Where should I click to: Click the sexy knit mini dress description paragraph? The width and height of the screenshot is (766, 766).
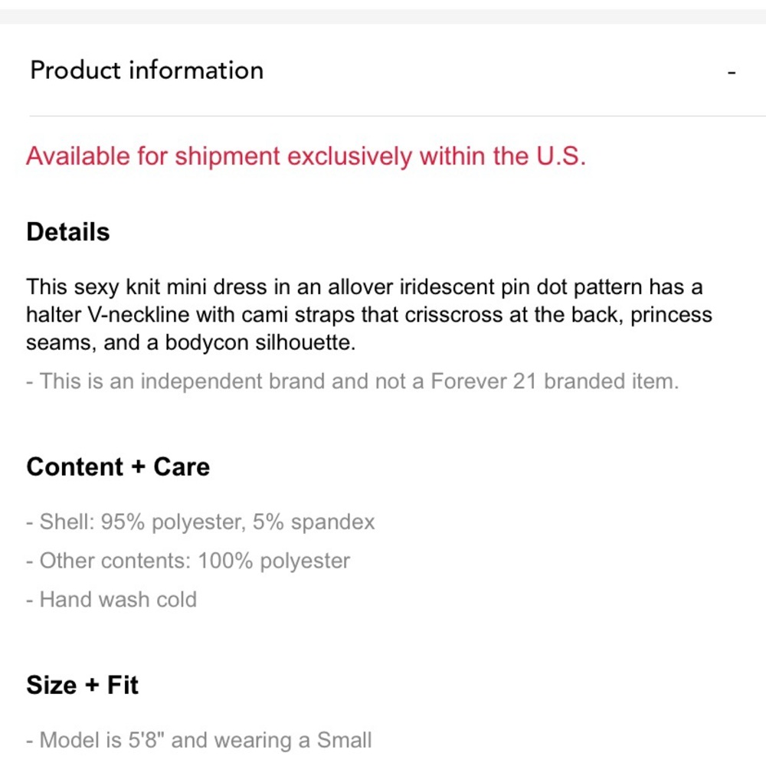click(369, 315)
